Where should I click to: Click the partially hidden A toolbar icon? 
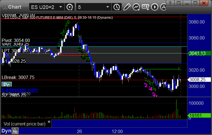click(x=163, y=7)
